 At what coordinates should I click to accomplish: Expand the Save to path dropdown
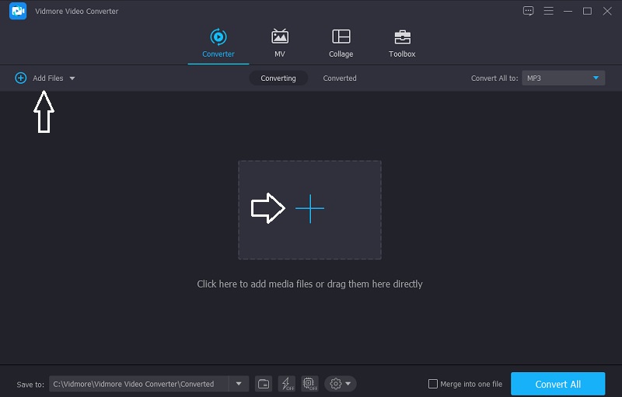click(x=238, y=384)
